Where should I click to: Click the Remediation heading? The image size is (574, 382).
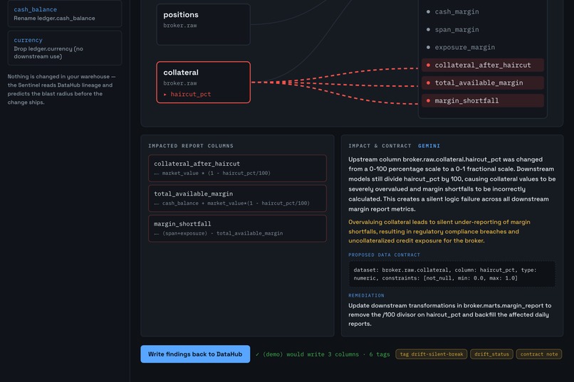[366, 295]
